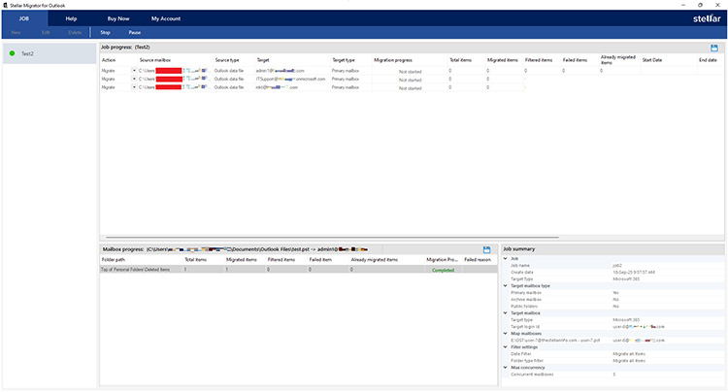This screenshot has height=392, width=728.
Task: Click the save icon in Job progress header
Action: pos(713,47)
